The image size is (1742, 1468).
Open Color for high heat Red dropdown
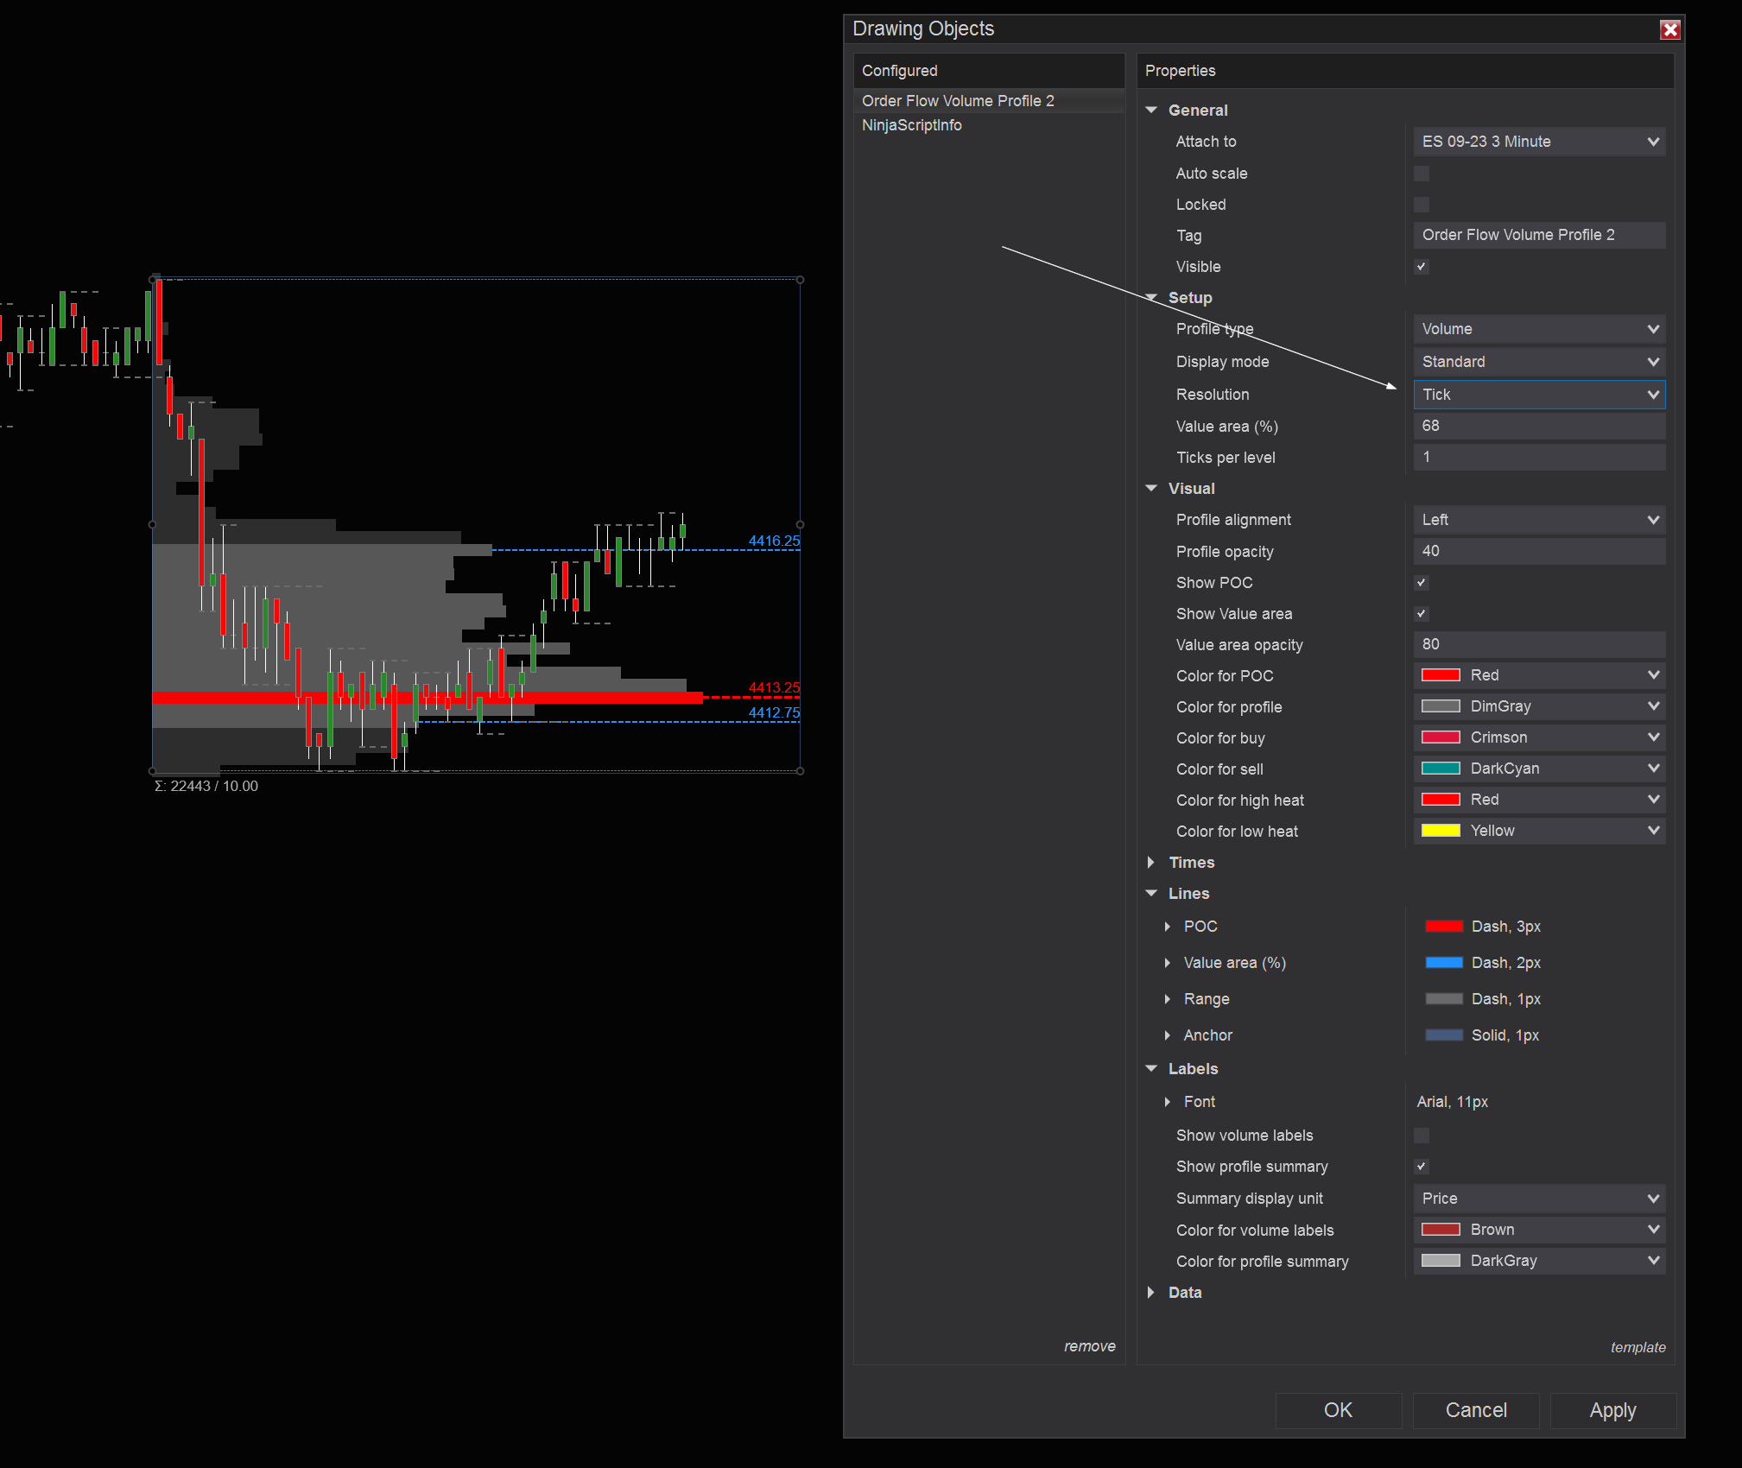tap(1539, 800)
